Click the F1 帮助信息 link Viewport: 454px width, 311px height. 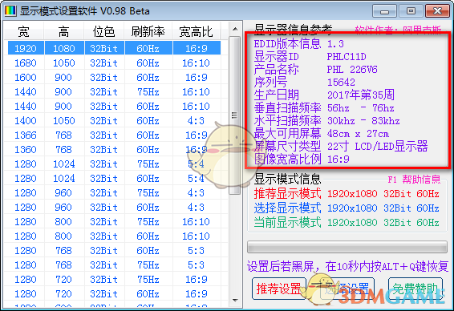click(414, 180)
